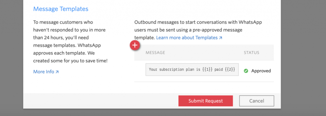Click the dimmed backdrop left of the dialog

coord(11,58)
